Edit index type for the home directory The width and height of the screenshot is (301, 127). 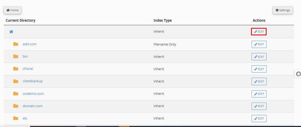pos(259,32)
